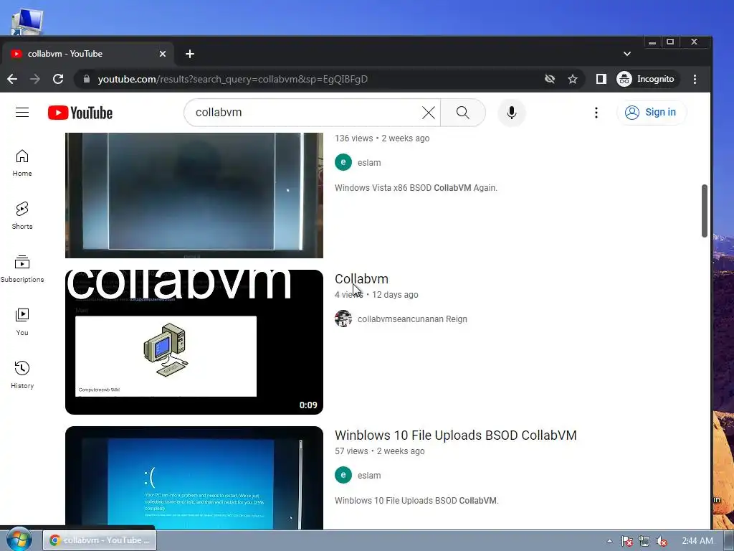Open History from the sidebar

coord(22,375)
